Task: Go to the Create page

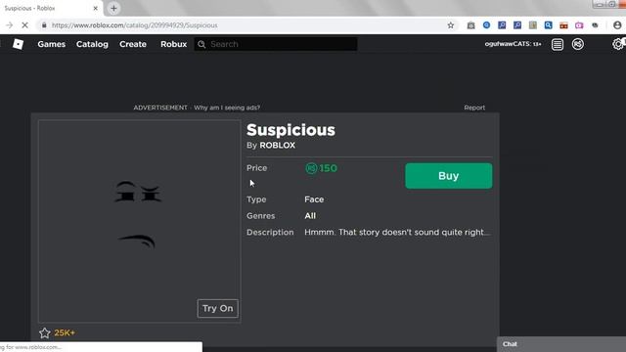Action: click(133, 44)
